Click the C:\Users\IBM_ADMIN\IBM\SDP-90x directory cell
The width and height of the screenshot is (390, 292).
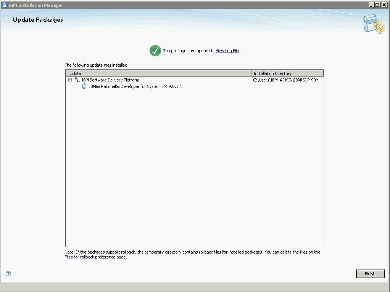tap(285, 80)
